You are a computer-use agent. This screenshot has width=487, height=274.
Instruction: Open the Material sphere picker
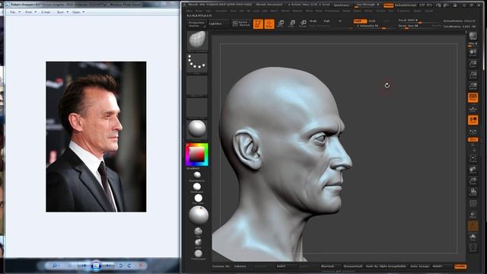click(197, 129)
